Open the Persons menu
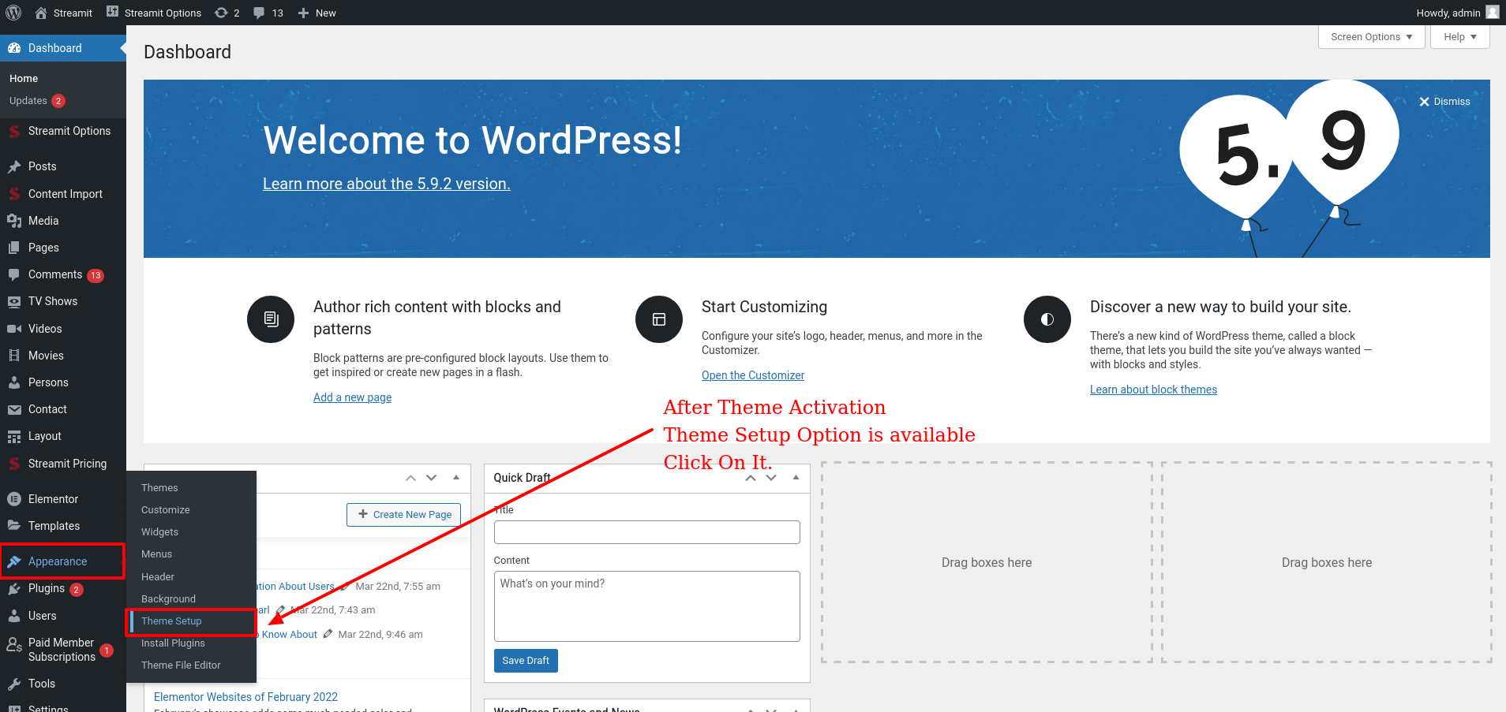The image size is (1506, 712). [x=63, y=382]
